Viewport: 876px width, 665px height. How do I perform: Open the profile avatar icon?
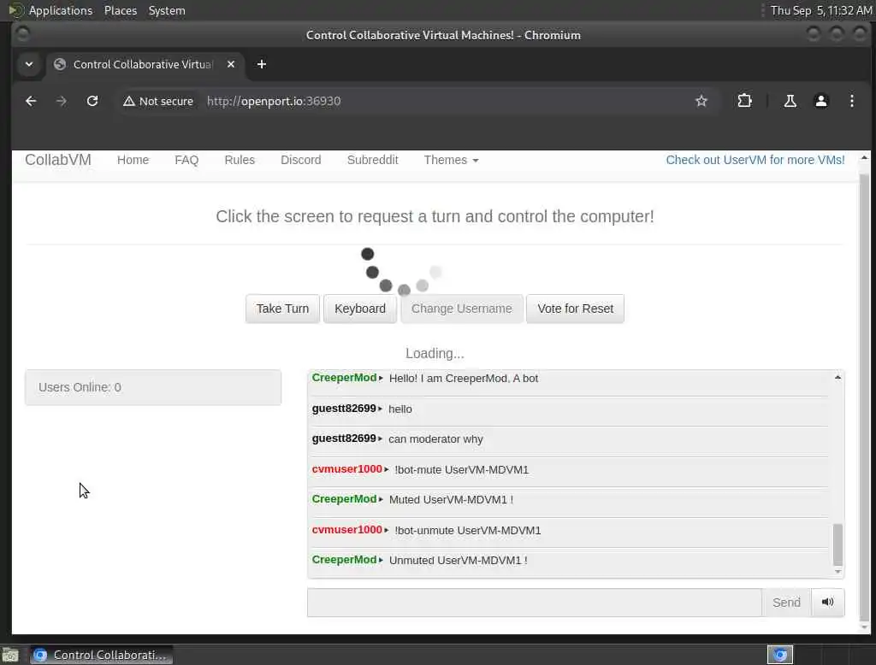[x=820, y=101]
